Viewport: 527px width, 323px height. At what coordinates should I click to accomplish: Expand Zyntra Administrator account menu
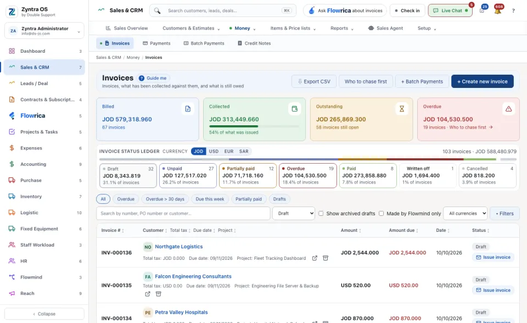tap(44, 31)
